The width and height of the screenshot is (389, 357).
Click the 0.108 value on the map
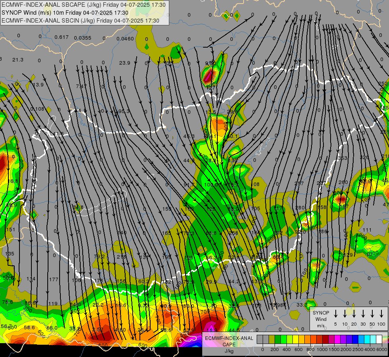(x=37, y=109)
